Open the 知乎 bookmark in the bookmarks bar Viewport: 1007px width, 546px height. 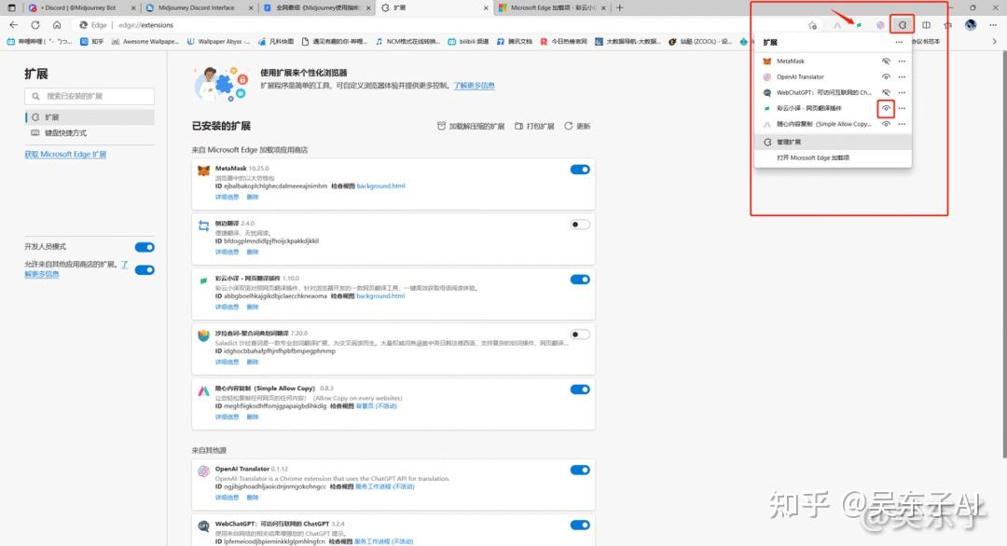91,41
